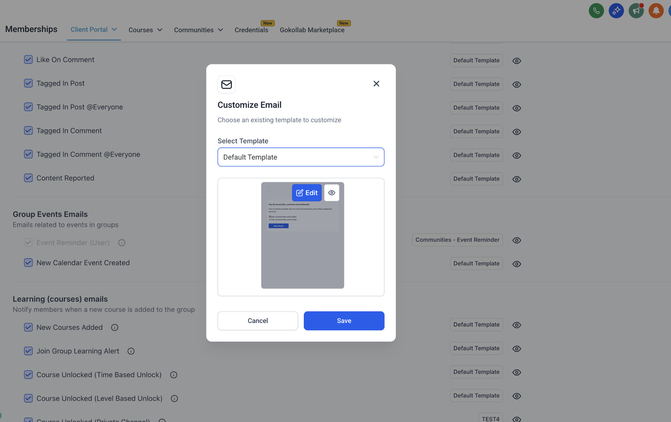This screenshot has height=422, width=671.
Task: Switch to the Credentials tab
Action: click(251, 30)
